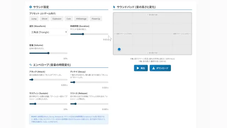Screen dimensions: 227x128
Task: Click the アタック (Attack) label
Action: [37, 72]
